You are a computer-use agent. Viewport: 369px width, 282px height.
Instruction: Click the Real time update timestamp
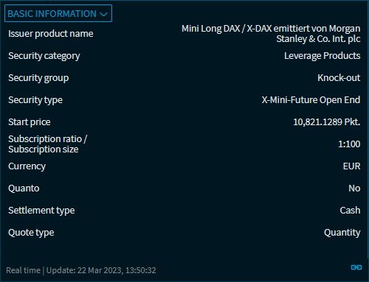[x=81, y=270]
